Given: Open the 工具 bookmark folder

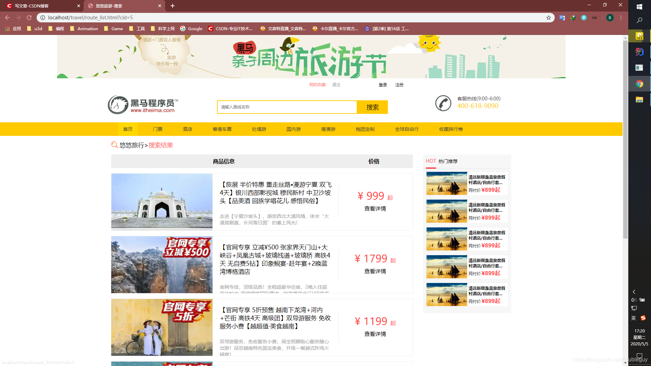Looking at the screenshot, I should tap(137, 29).
